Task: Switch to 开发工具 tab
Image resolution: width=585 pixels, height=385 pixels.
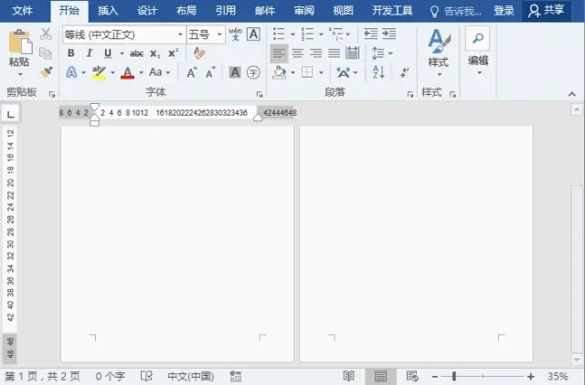Action: tap(392, 11)
